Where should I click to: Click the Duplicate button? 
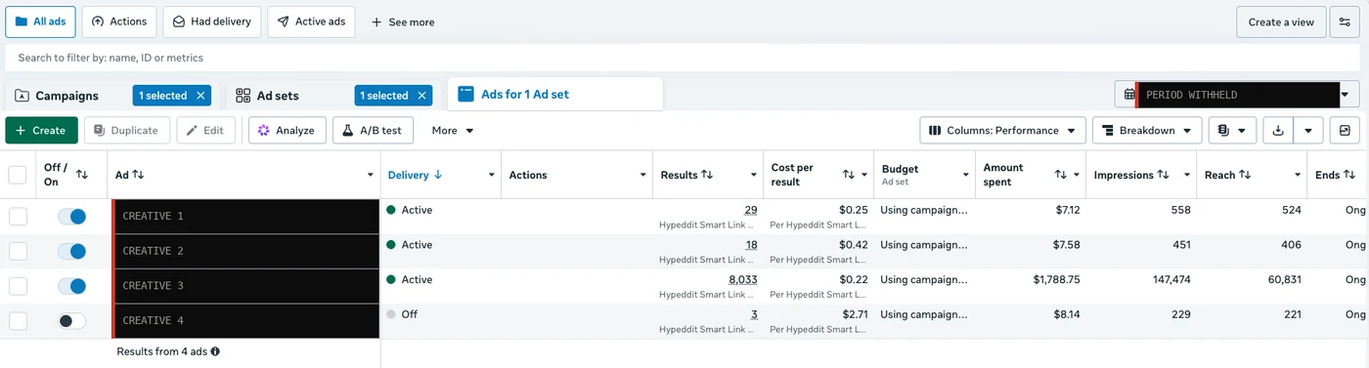tap(127, 130)
